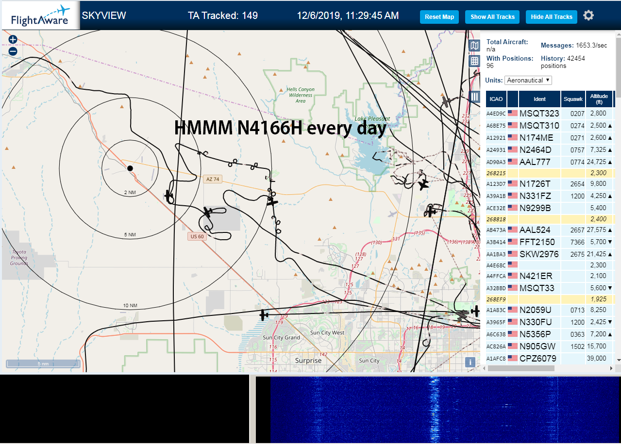Sort table by Ident column header
This screenshot has width=621, height=444.
coord(539,99)
